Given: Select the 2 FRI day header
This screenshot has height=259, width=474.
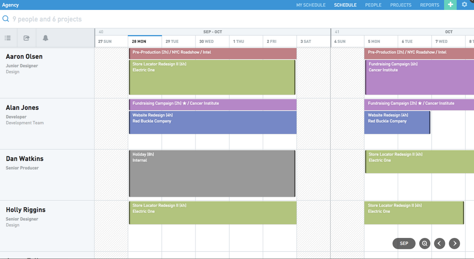Looking at the screenshot, I should (x=280, y=41).
